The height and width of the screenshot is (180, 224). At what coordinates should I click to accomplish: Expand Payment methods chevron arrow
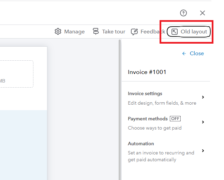click(203, 122)
